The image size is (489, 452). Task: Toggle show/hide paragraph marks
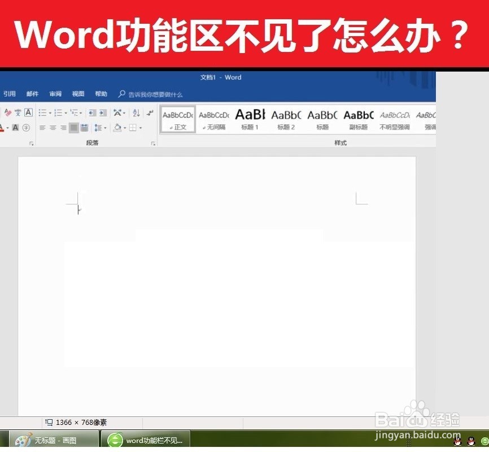pyautogui.click(x=150, y=112)
